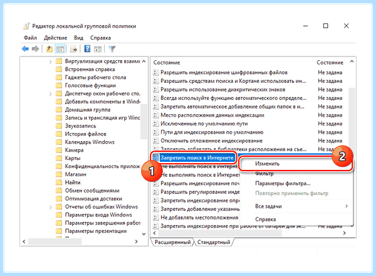This screenshot has width=376, height=276.
Task: Expand Диспетчер окон рабочего стола node
Action: coord(50,94)
